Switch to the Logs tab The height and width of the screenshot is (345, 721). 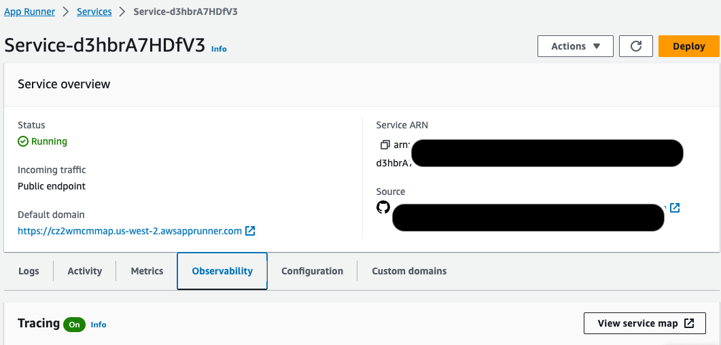(x=29, y=271)
